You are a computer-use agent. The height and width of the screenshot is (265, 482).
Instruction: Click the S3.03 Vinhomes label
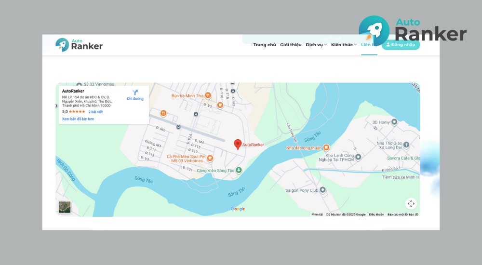(x=99, y=84)
